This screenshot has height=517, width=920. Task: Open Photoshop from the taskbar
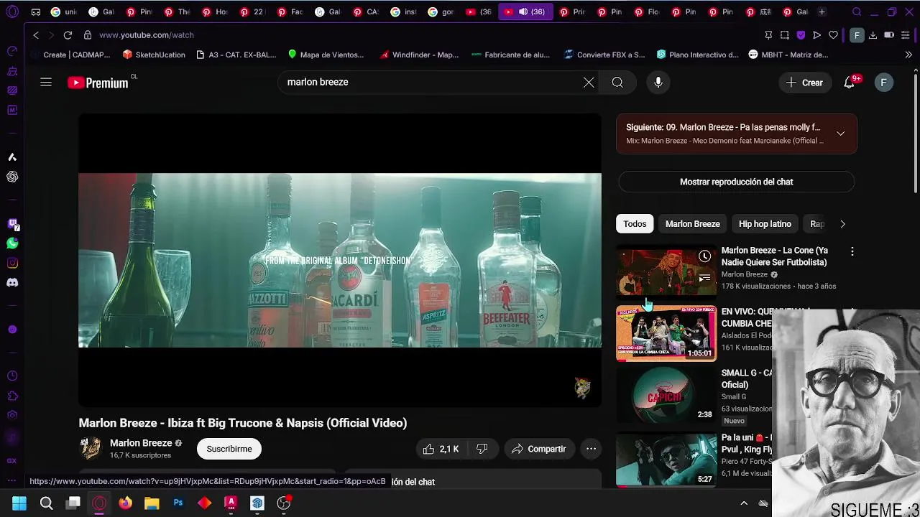point(178,503)
